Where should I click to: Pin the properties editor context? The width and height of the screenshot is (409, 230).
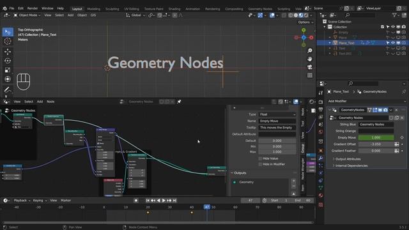(x=404, y=91)
